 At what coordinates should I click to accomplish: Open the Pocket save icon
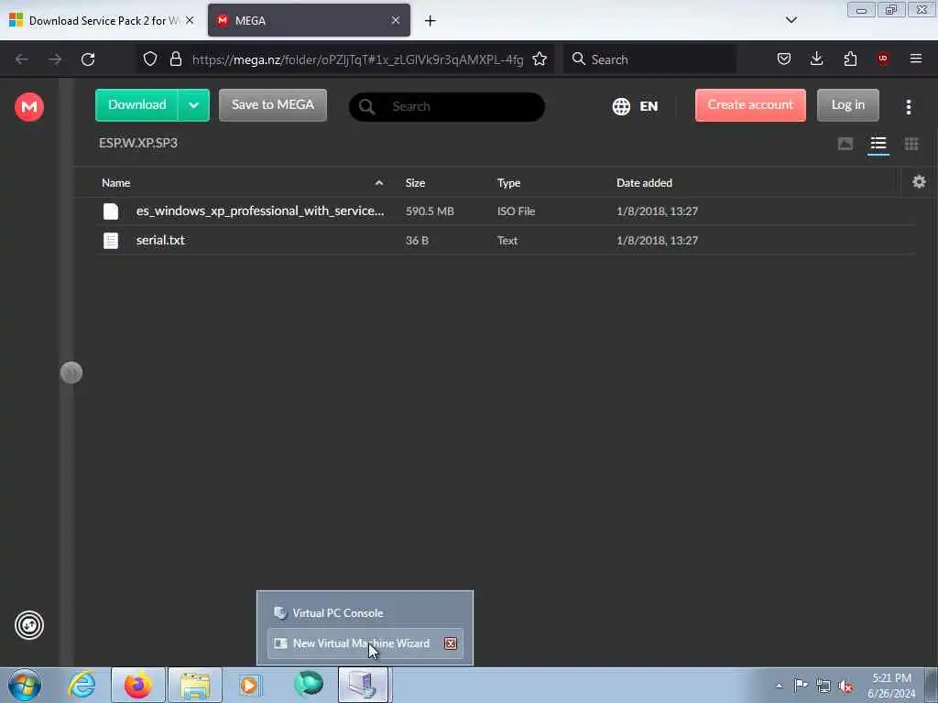coord(784,59)
